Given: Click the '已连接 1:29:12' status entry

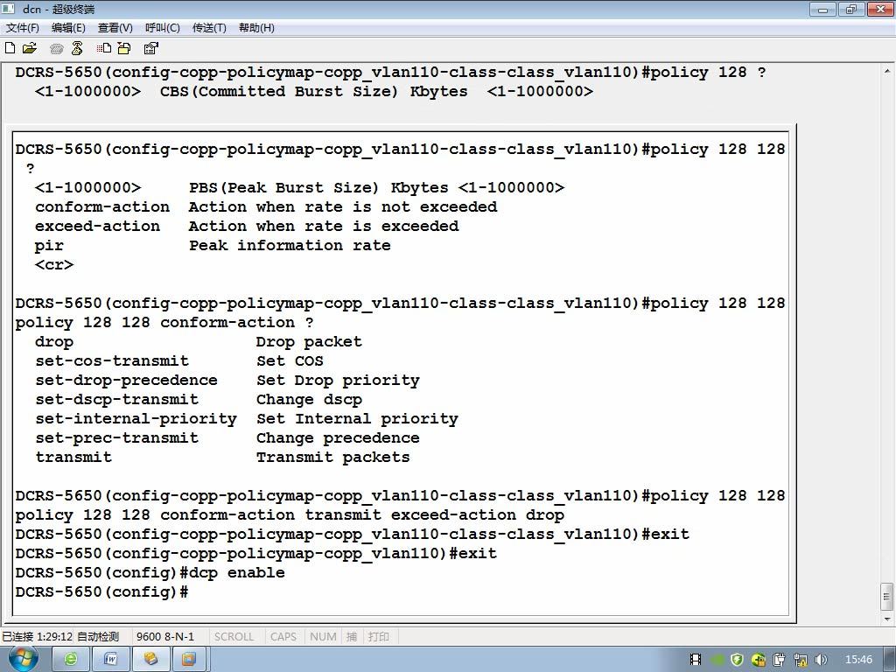Looking at the screenshot, I should pos(37,637).
